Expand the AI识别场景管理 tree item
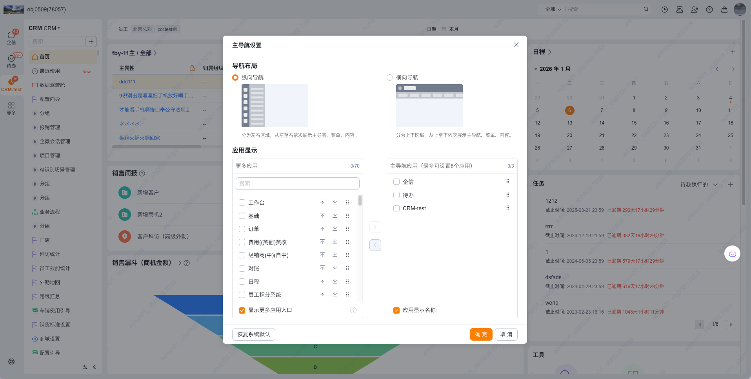Image resolution: width=751 pixels, height=379 pixels. pyautogui.click(x=35, y=170)
